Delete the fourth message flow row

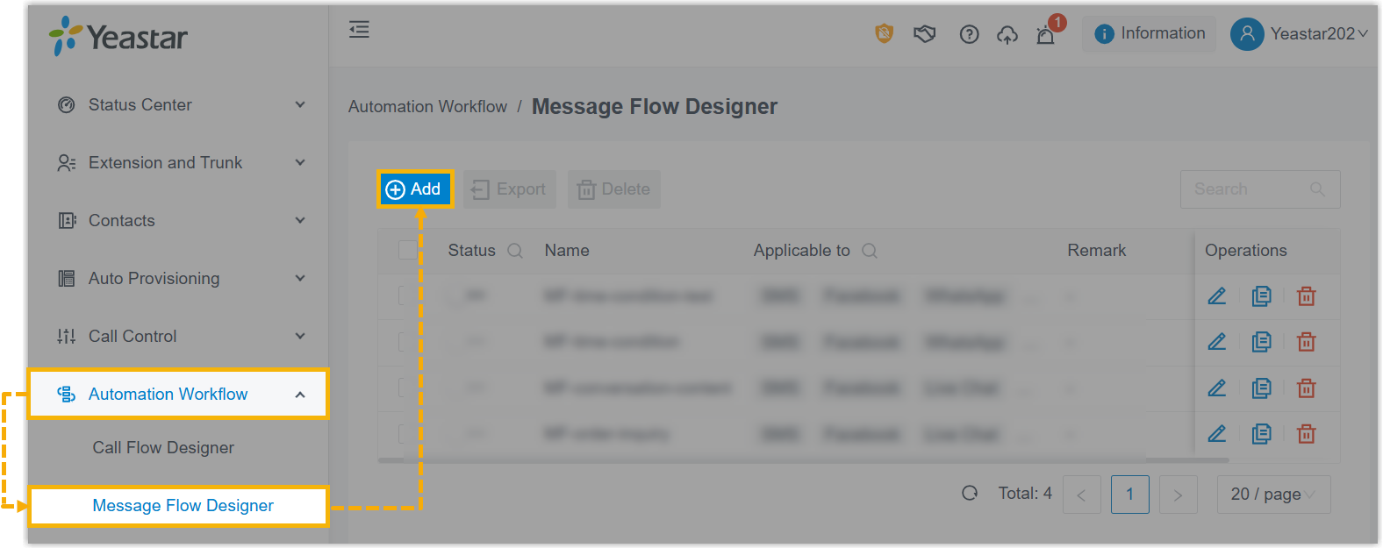(1307, 433)
